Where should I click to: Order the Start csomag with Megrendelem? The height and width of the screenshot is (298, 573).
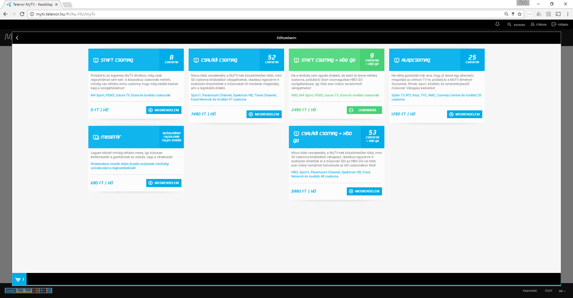point(164,110)
